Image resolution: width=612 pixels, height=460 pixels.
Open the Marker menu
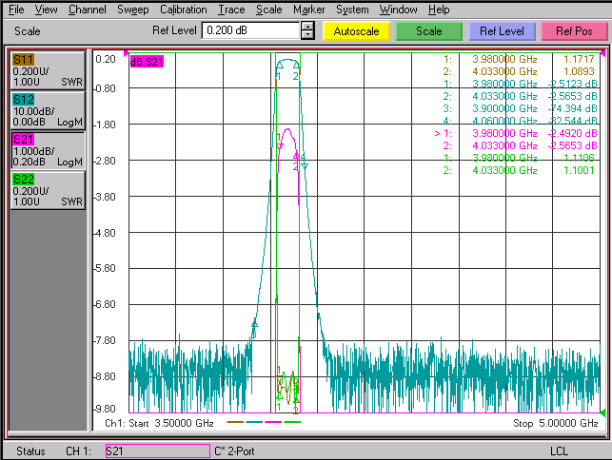[x=308, y=10]
